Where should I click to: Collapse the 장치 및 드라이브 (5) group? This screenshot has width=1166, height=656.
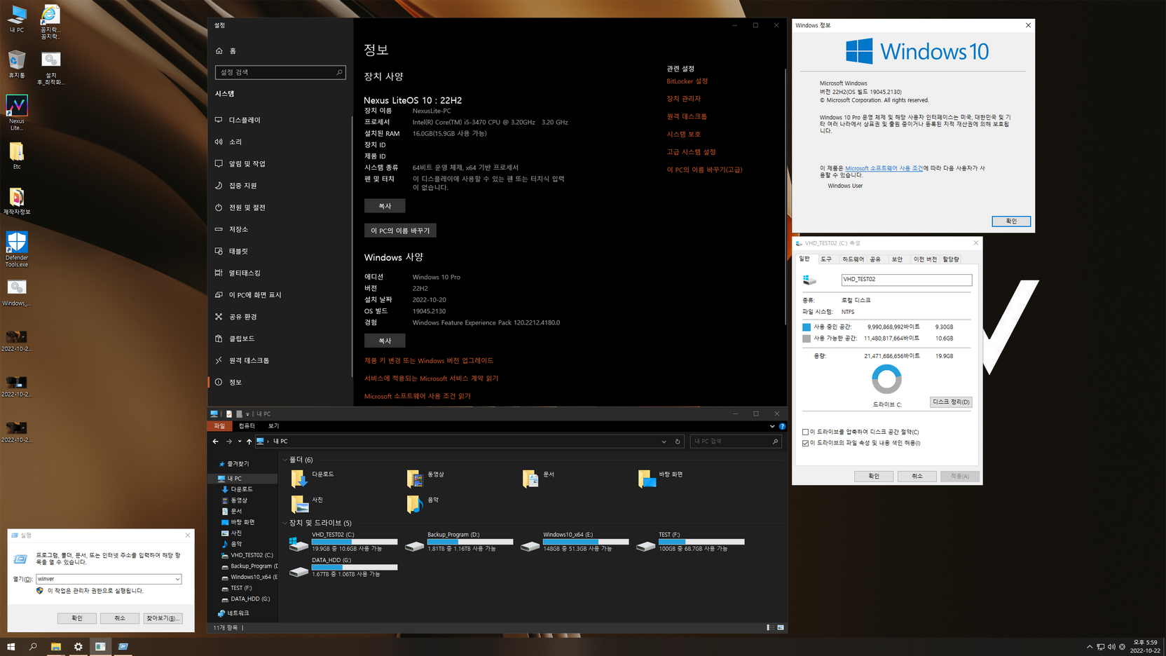(x=284, y=523)
